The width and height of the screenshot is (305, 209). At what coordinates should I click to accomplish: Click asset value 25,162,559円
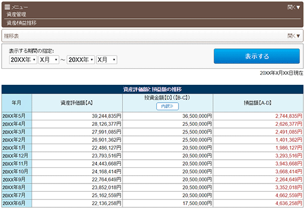click(106, 195)
